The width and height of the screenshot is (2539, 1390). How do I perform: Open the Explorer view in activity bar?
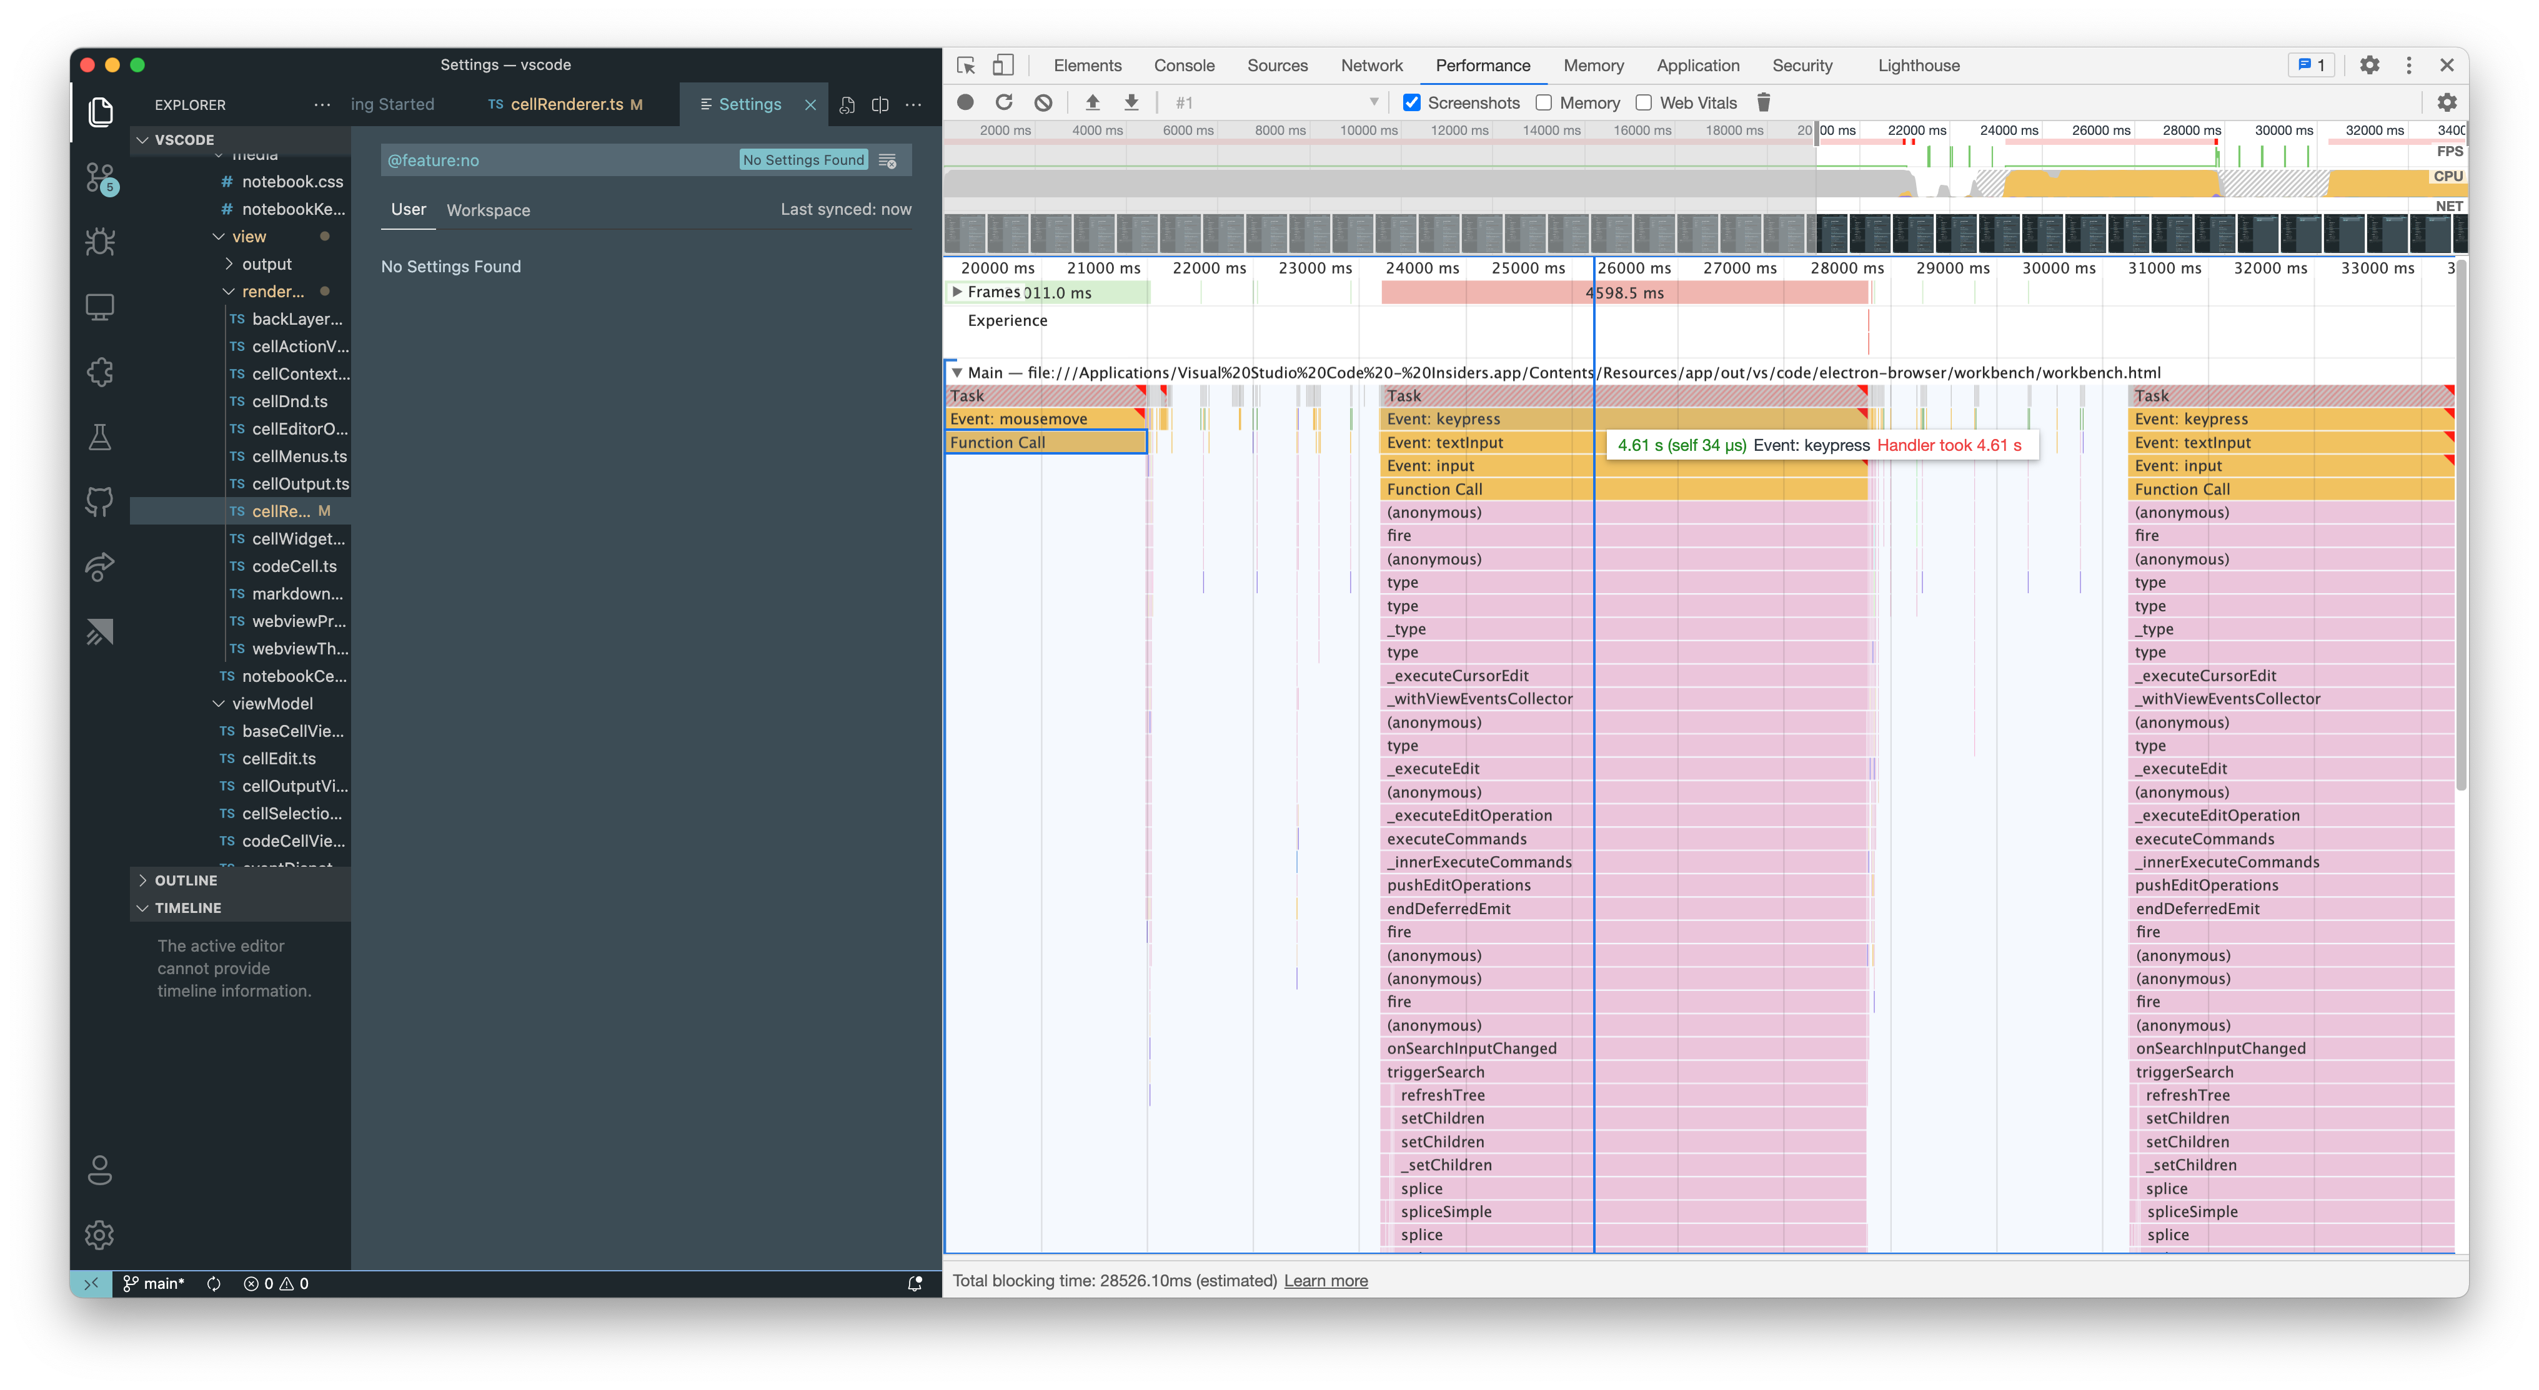tap(99, 111)
